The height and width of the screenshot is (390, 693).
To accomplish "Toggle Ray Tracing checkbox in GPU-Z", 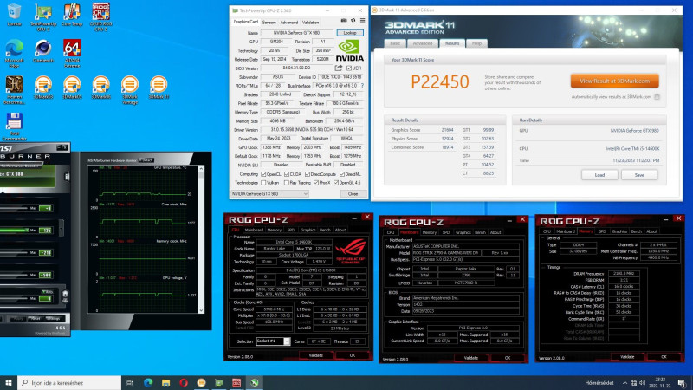I will [x=287, y=183].
